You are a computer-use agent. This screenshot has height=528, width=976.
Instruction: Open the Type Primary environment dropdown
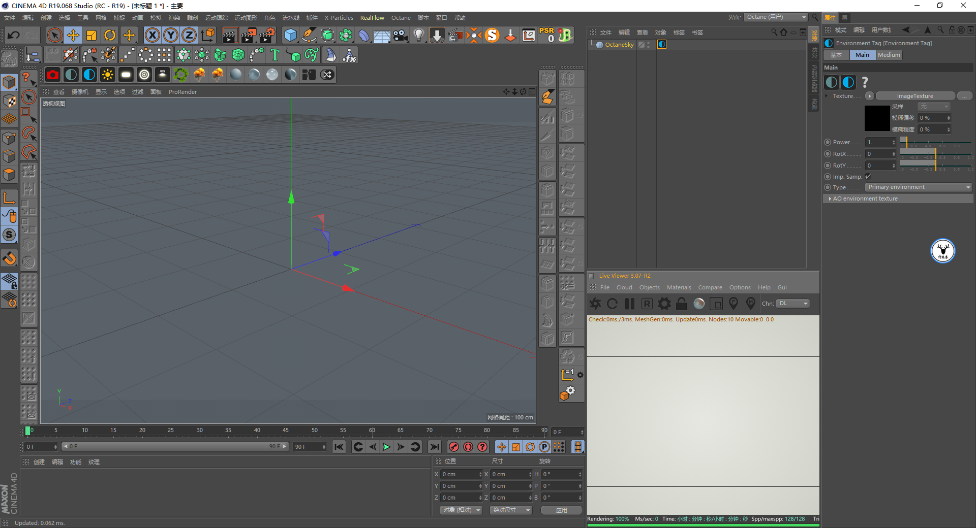[x=919, y=187]
